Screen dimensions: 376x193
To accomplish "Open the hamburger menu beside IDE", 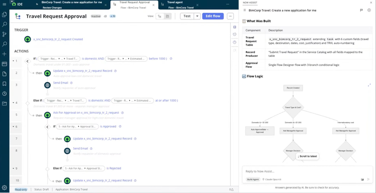I will (4, 4).
